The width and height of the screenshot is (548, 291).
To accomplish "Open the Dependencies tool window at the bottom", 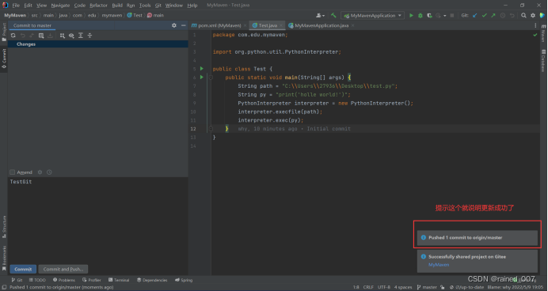I will click(152, 280).
